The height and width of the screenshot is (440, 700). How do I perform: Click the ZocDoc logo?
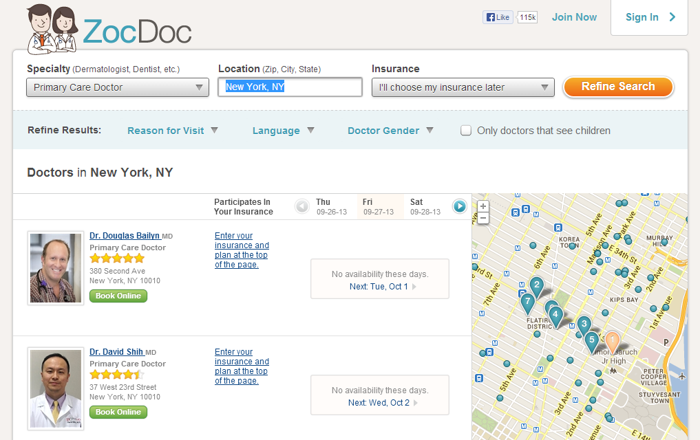109,30
